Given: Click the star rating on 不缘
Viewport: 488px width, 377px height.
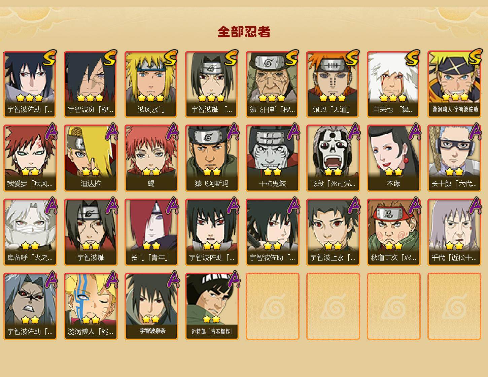Looking at the screenshot, I should [393, 172].
